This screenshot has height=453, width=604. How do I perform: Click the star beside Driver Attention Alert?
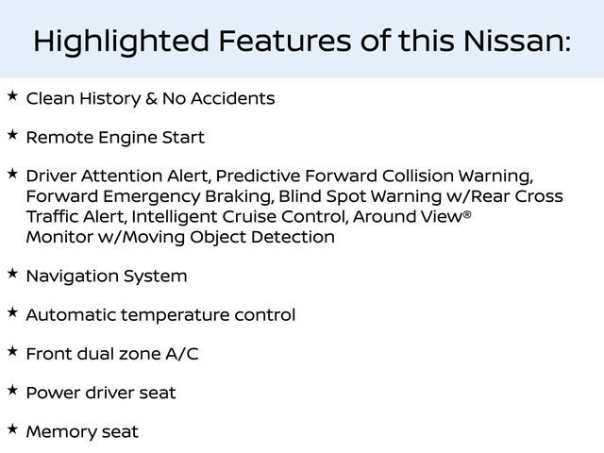(11, 175)
